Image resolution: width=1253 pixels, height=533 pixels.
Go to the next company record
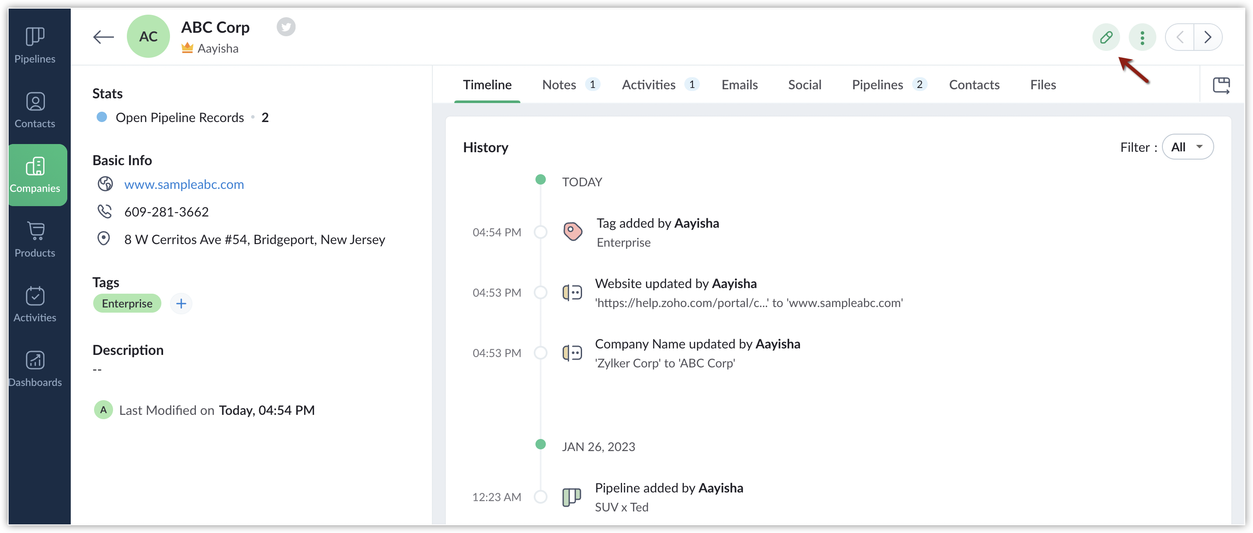pos(1207,38)
